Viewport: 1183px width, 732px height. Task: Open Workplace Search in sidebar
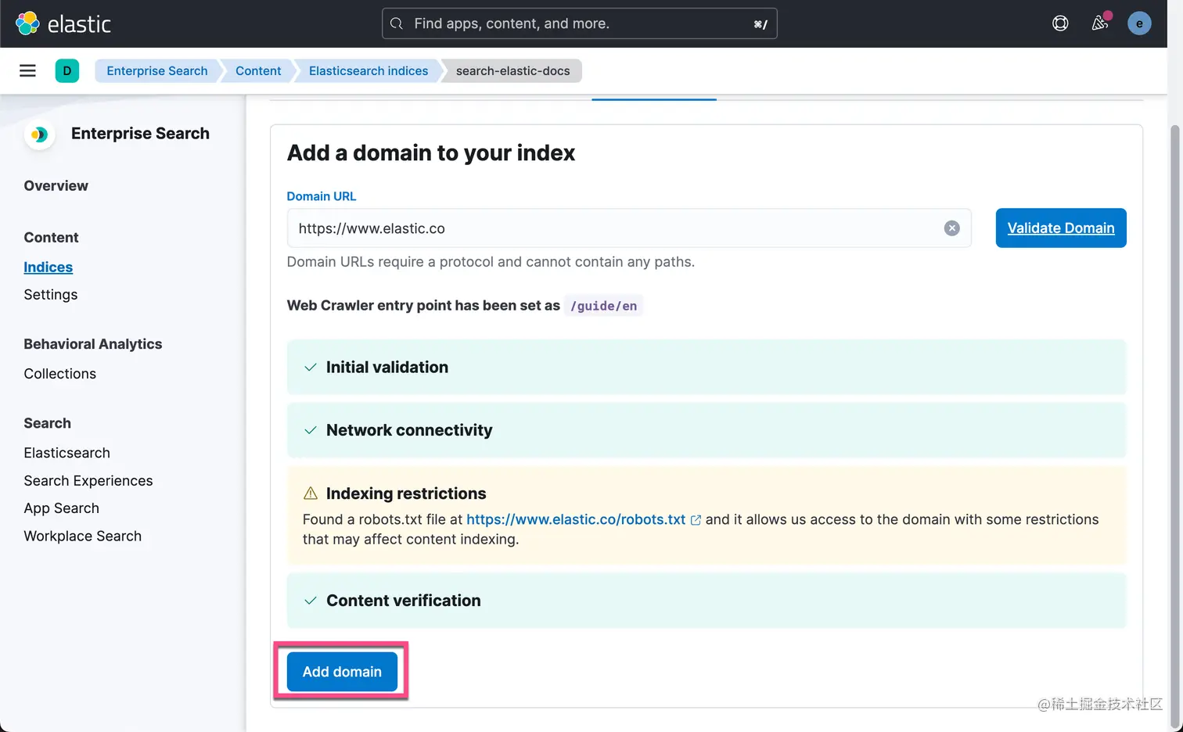83,536
